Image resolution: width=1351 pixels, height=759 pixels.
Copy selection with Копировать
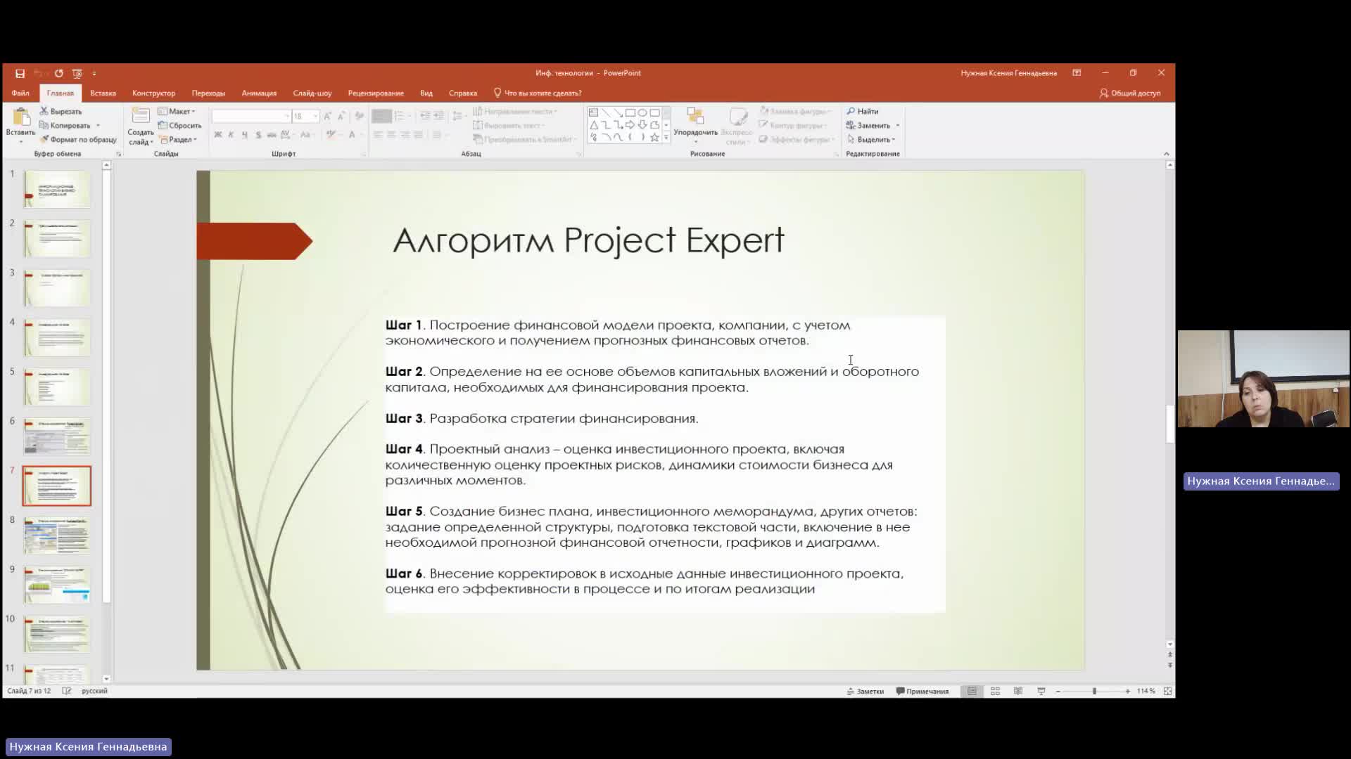[x=65, y=125]
